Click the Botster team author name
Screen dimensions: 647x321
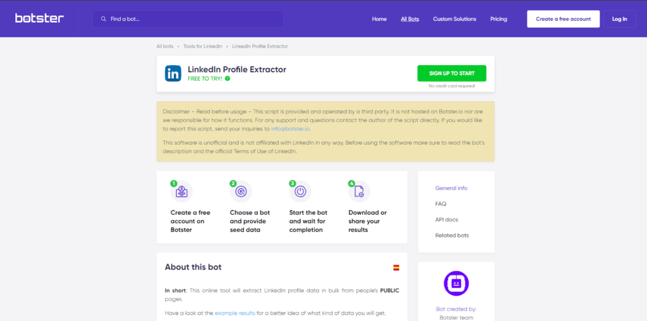point(456,318)
